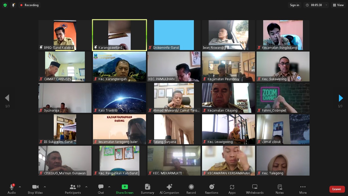Open the Reactions menu
Image resolution: width=348 pixels, height=196 pixels.
pos(211,189)
